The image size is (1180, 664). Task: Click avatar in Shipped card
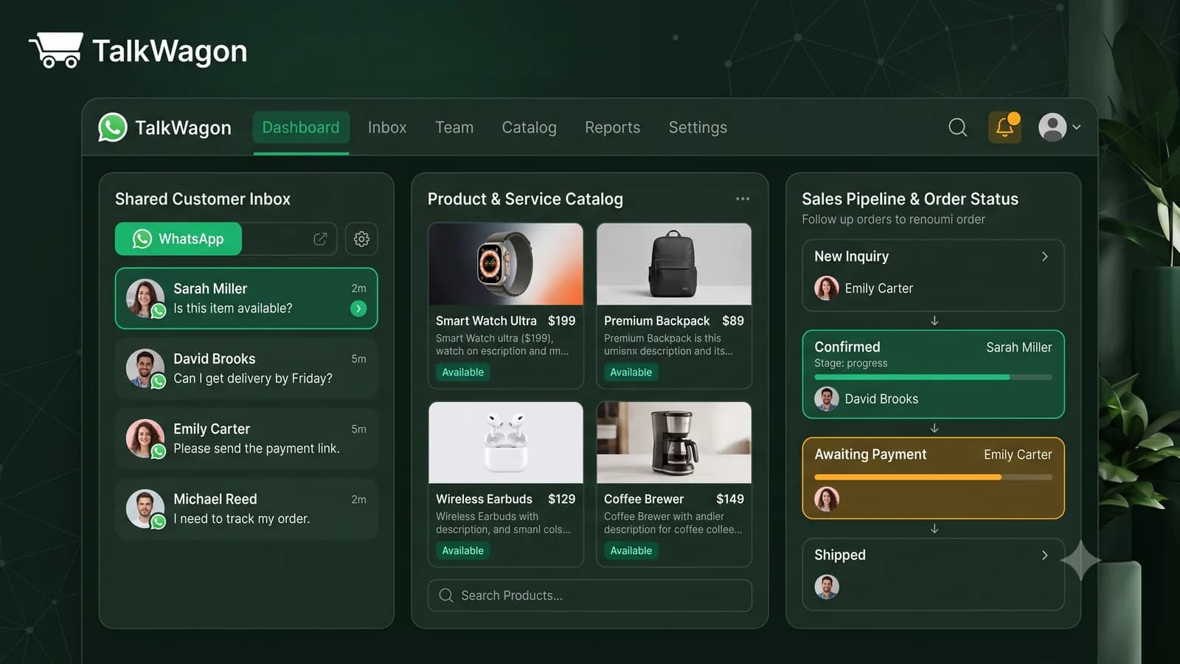pos(827,587)
